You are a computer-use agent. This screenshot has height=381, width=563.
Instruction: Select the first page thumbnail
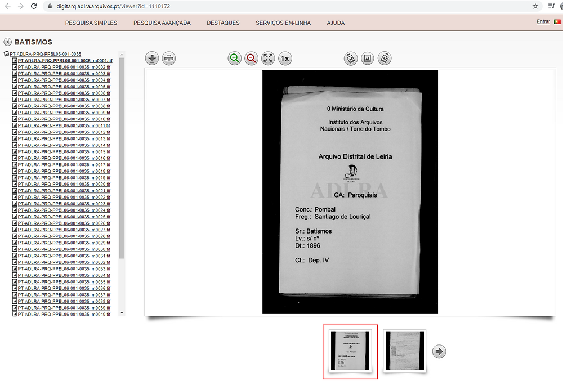(x=350, y=351)
